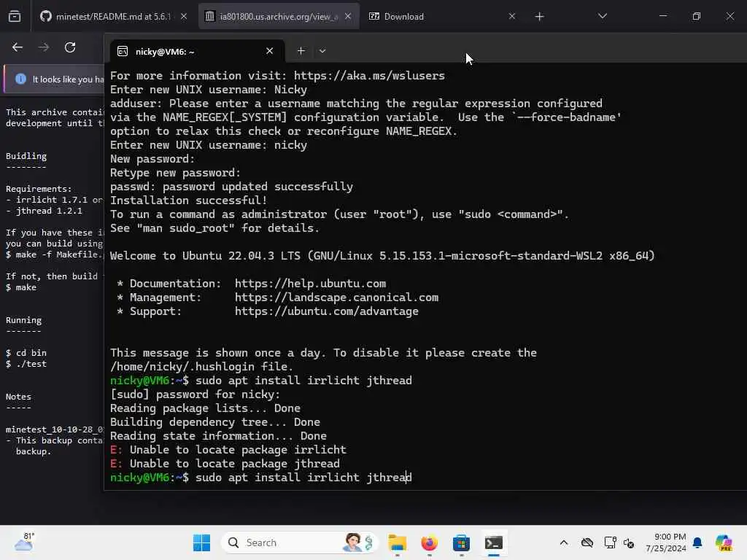
Task: Open the browser tab actions menu icon
Action: tap(15, 17)
